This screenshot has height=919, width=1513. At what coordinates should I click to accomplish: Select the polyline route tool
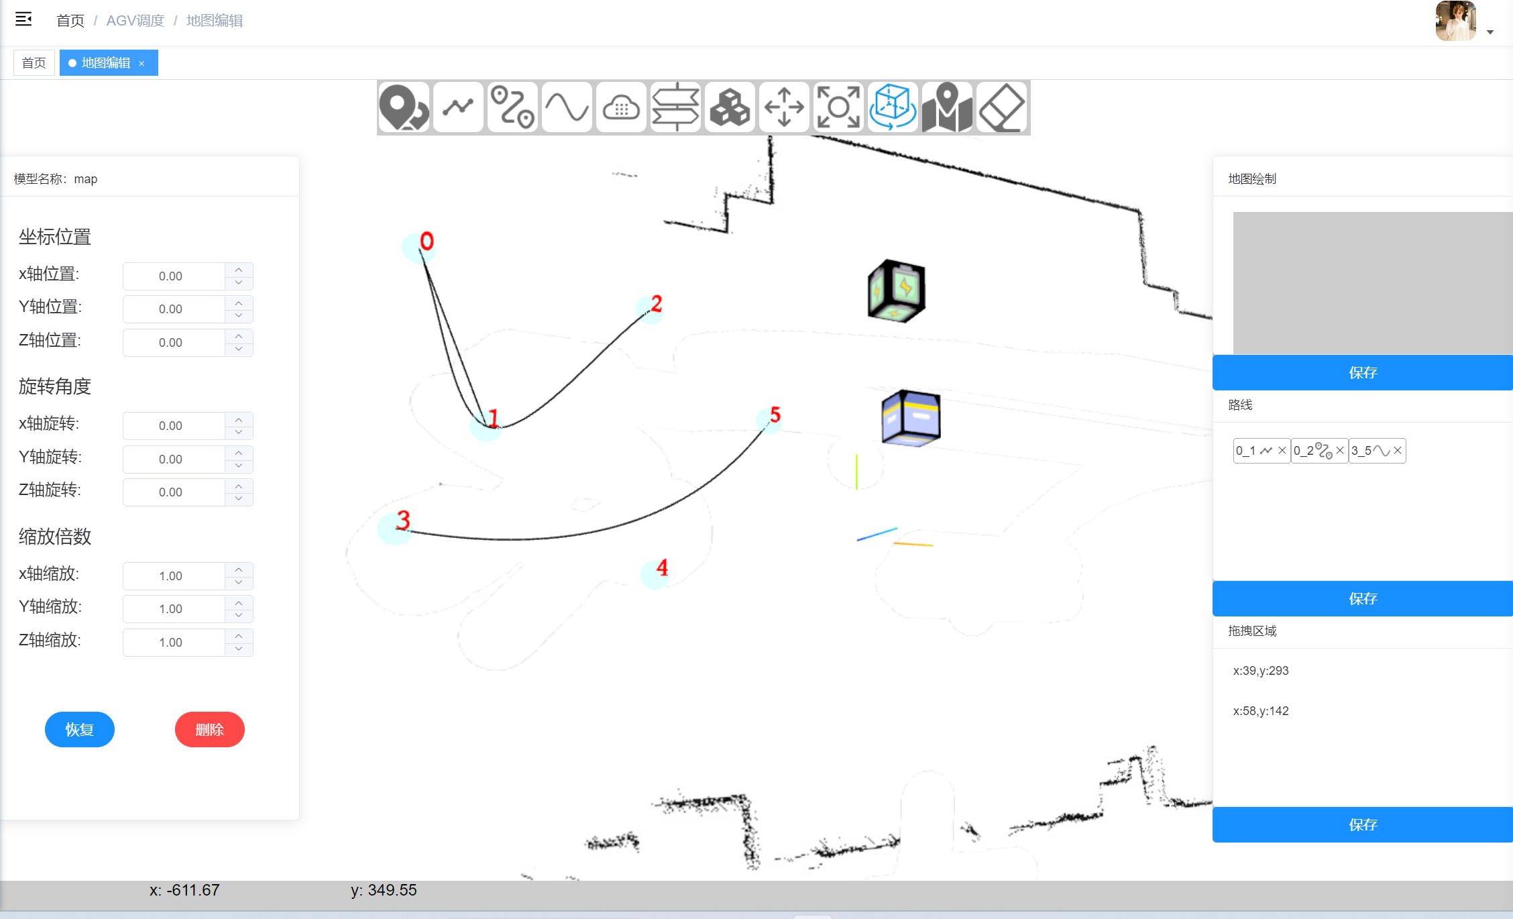[458, 107]
